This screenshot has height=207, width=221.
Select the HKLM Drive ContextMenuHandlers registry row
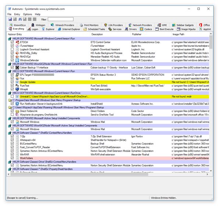109,162
